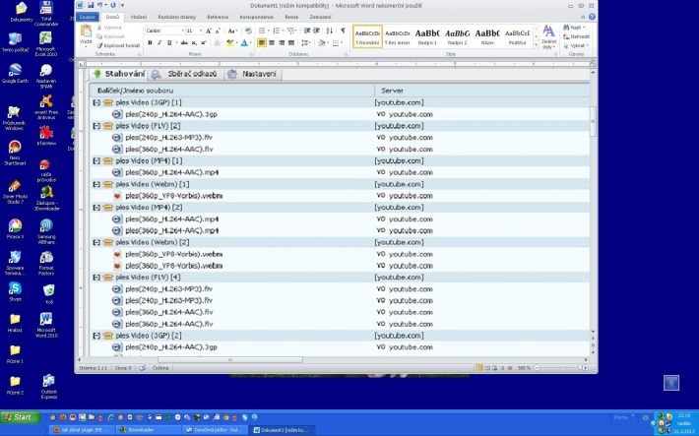Switch to JDownloader taskbar button
Viewport: 699px width, 436px height.
pos(147,430)
